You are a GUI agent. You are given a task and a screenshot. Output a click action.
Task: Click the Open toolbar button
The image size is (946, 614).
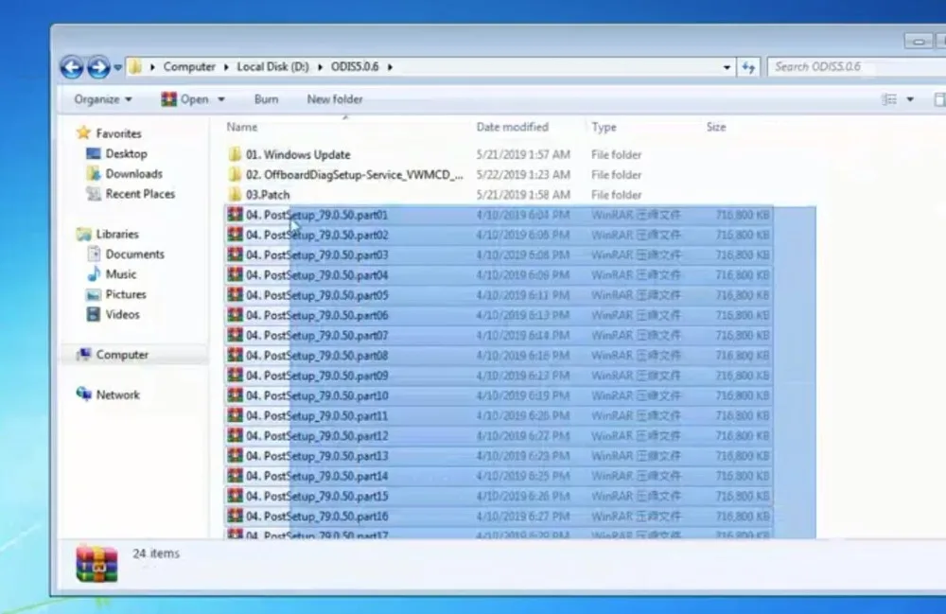coord(185,99)
